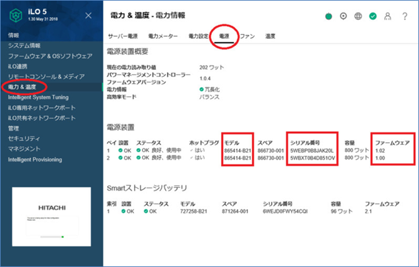
Task: Click bay 1 model 865414-B21
Action: (238, 150)
